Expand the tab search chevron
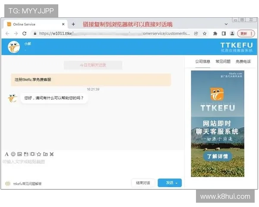259x207 pixels. (226, 24)
